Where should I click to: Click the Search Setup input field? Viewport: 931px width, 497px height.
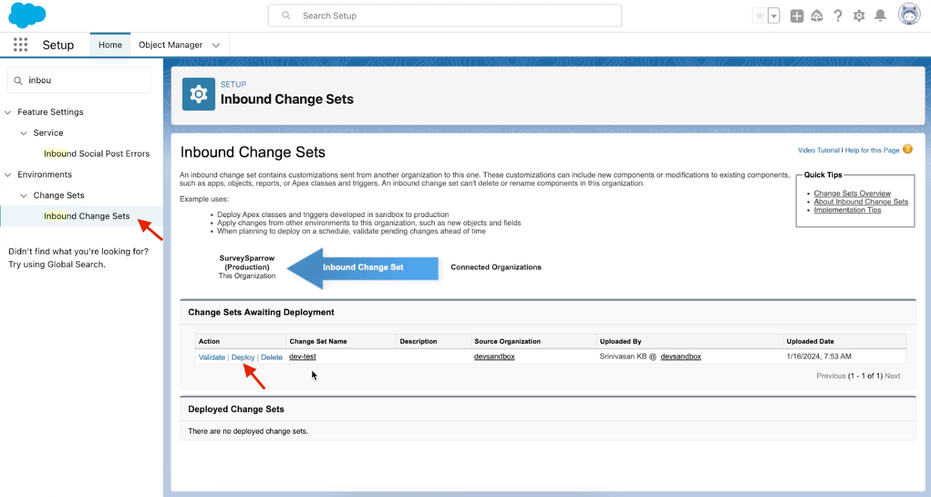(445, 16)
